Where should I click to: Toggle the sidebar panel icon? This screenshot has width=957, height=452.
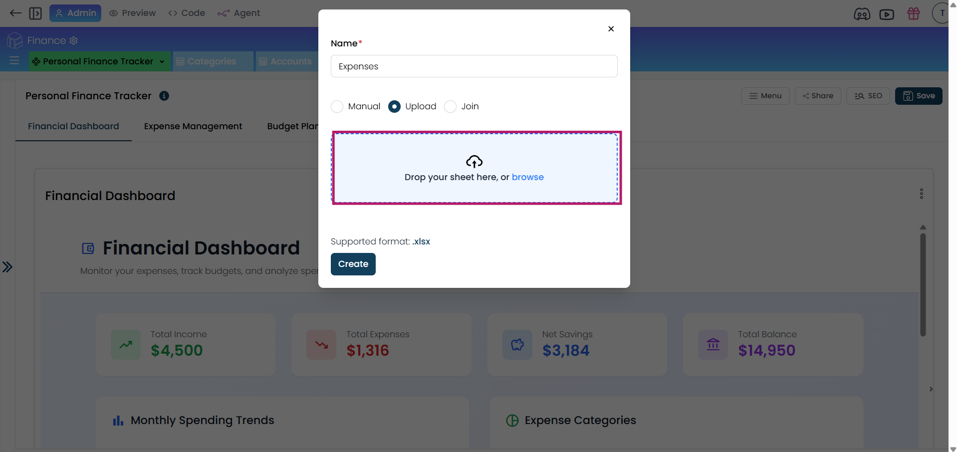[x=35, y=13]
